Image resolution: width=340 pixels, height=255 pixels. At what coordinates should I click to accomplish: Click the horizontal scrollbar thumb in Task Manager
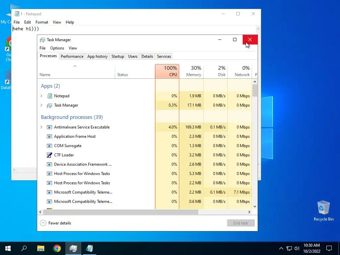tap(121, 212)
